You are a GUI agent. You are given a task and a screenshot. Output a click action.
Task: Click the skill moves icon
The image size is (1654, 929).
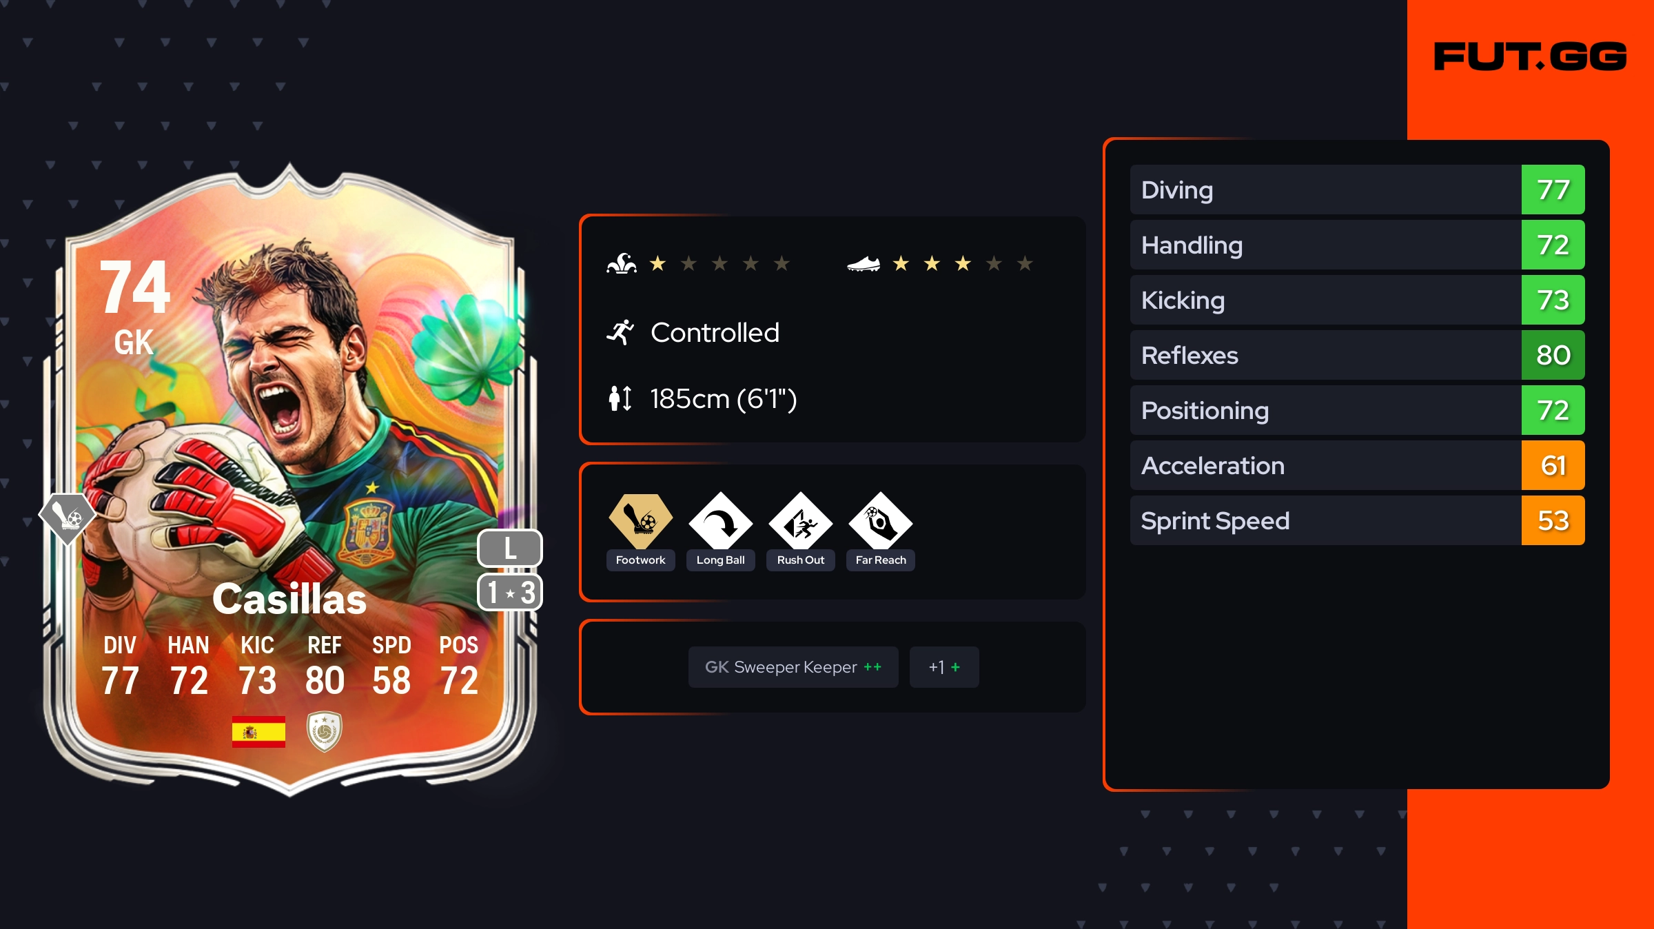pyautogui.click(x=621, y=263)
